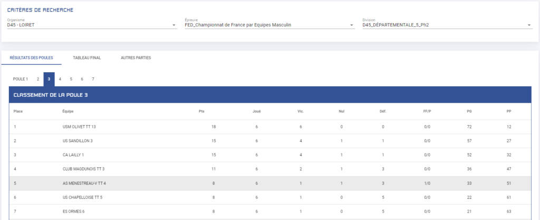
Task: Click the FF/P column header
Action: (427, 112)
